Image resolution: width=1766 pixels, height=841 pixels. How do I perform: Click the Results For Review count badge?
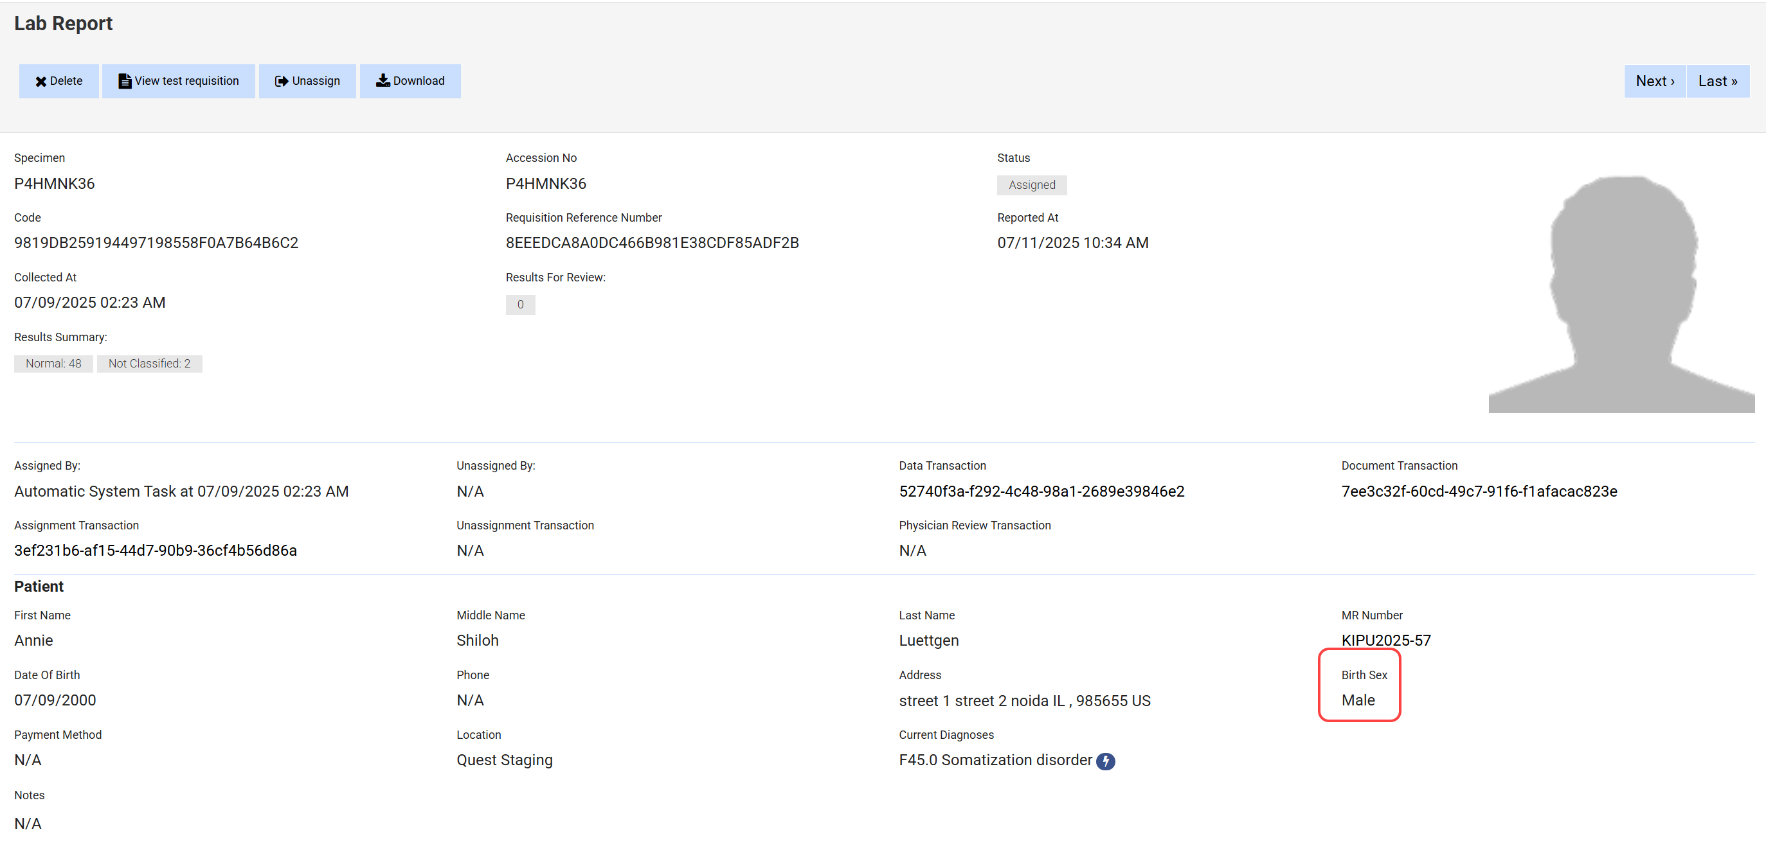[x=519, y=305]
